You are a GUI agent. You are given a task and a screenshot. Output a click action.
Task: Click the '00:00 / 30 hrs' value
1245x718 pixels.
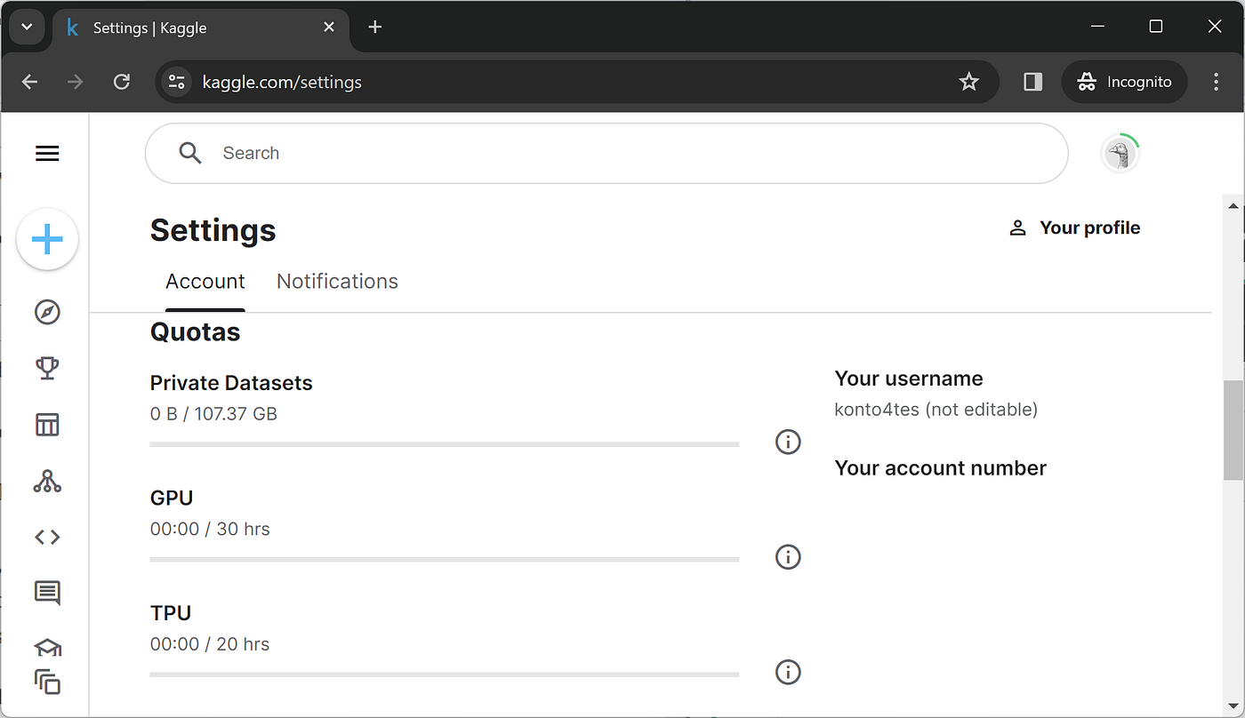point(210,529)
